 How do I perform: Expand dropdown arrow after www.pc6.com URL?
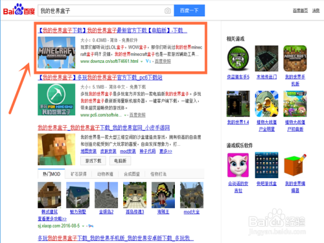click(125, 115)
